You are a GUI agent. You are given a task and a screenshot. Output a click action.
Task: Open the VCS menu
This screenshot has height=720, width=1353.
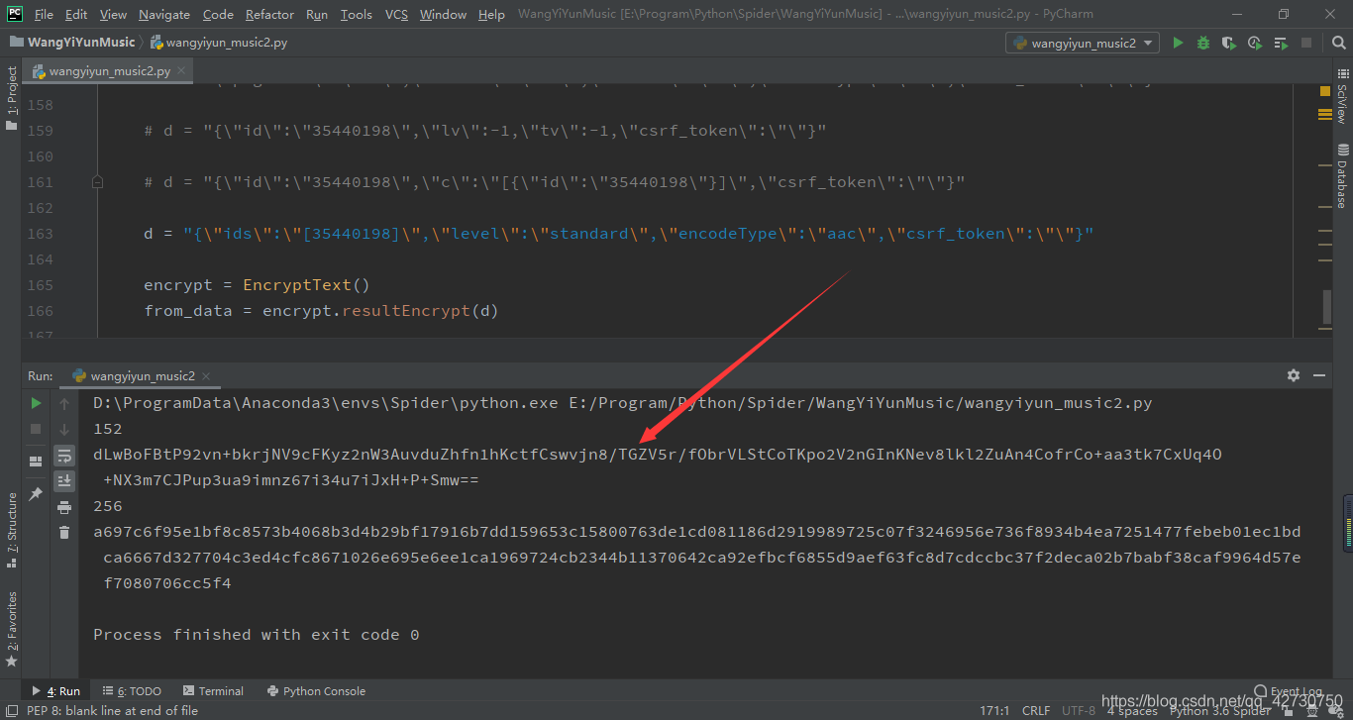(x=396, y=14)
